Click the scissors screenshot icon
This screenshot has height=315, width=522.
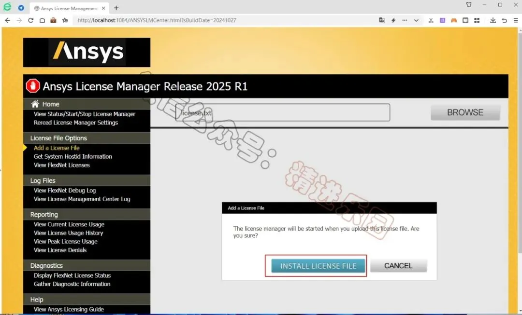431,20
